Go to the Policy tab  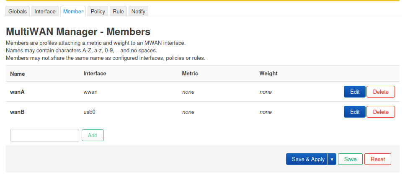pyautogui.click(x=98, y=11)
